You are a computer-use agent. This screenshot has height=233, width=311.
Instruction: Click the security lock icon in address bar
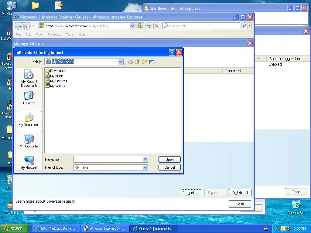[140, 26]
